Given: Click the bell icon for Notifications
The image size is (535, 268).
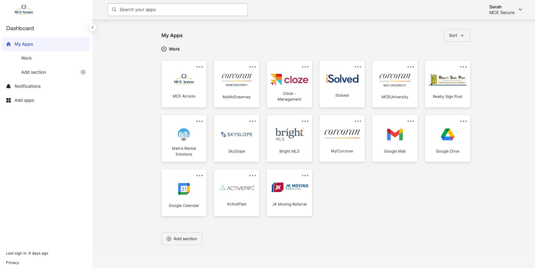Looking at the screenshot, I should point(9,86).
